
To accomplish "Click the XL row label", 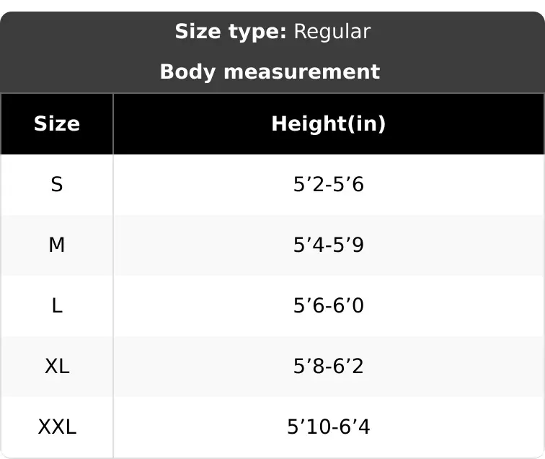I will (57, 366).
